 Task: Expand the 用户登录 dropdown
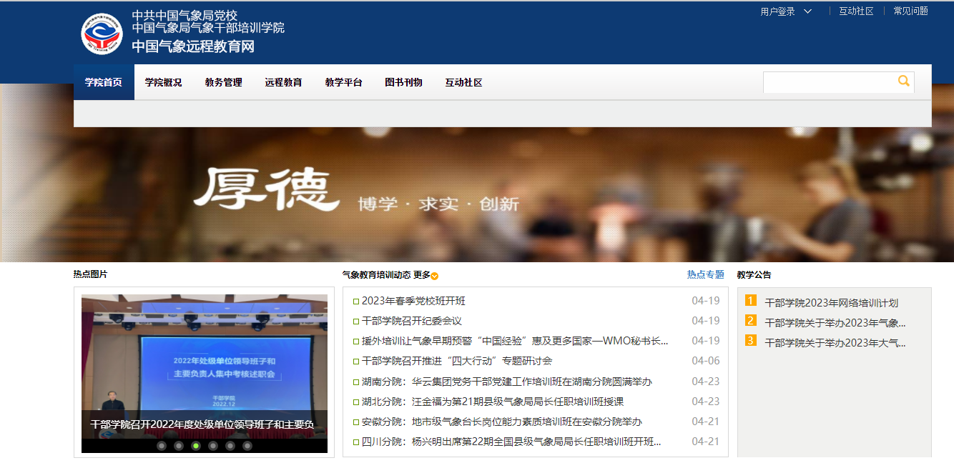[x=785, y=11]
